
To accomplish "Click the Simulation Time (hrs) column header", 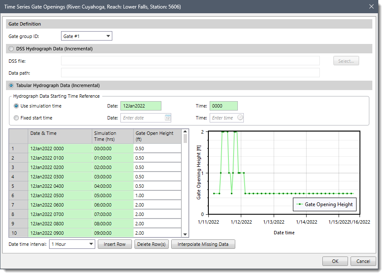I will click(113, 136).
